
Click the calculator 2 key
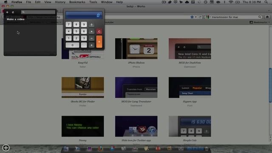pyautogui.click(x=76, y=38)
